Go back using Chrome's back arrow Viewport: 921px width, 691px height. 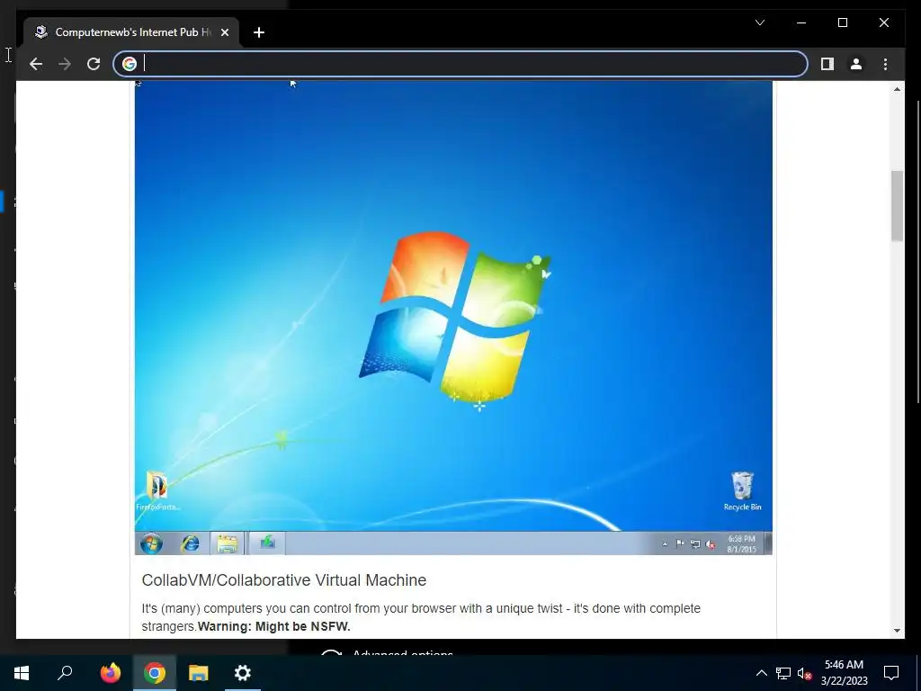pos(36,64)
